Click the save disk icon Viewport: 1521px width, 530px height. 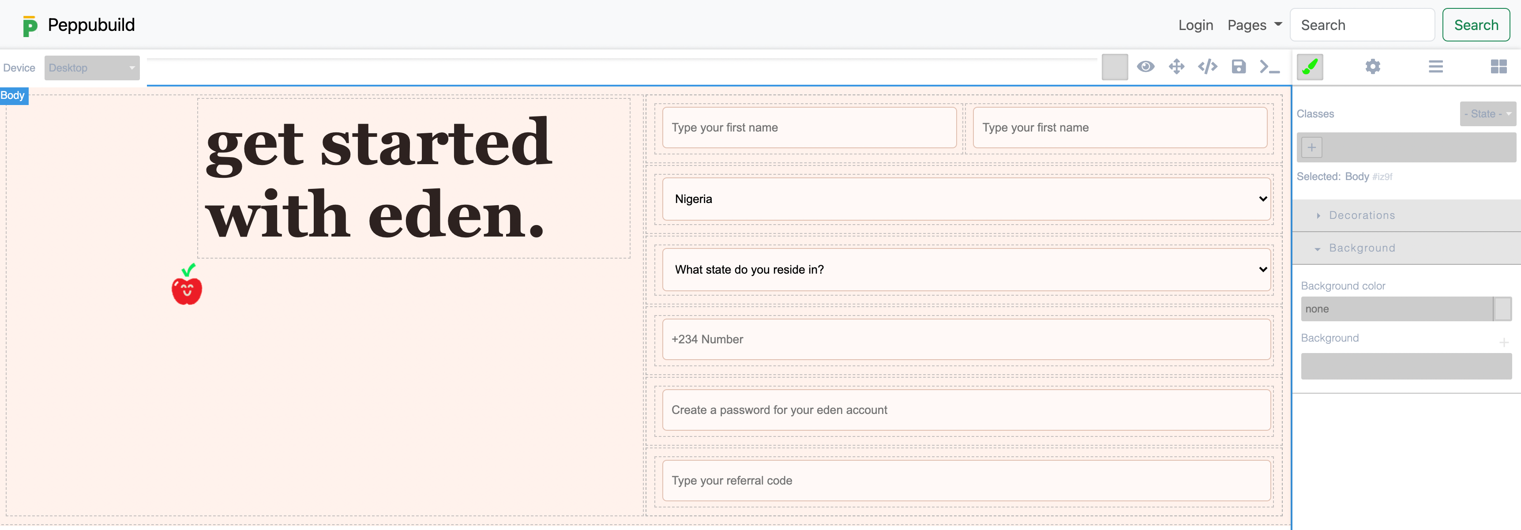coord(1238,67)
